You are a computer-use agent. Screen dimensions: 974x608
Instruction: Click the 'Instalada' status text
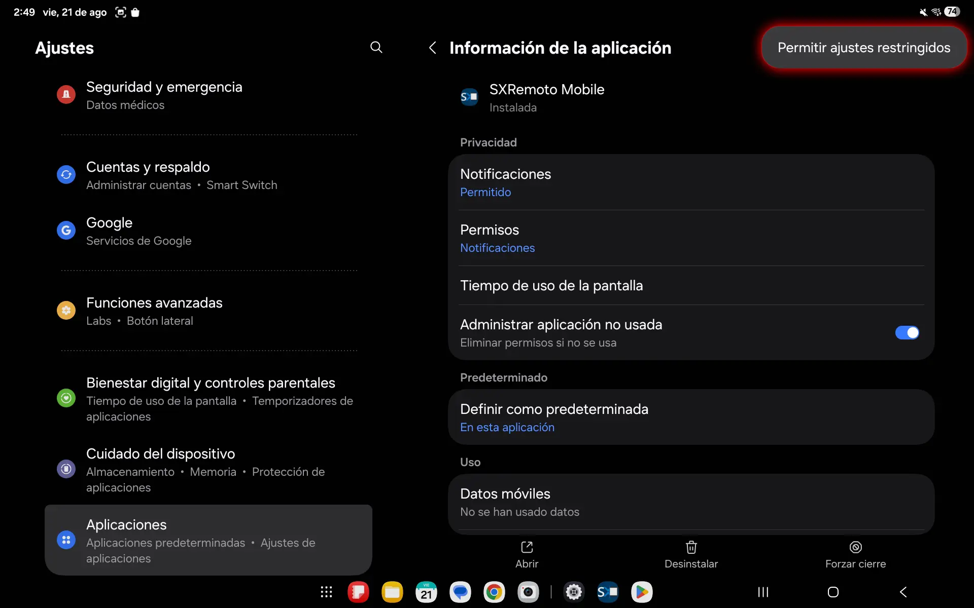[x=512, y=107]
